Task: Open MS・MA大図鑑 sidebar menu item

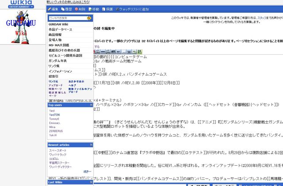Action: click(59, 45)
